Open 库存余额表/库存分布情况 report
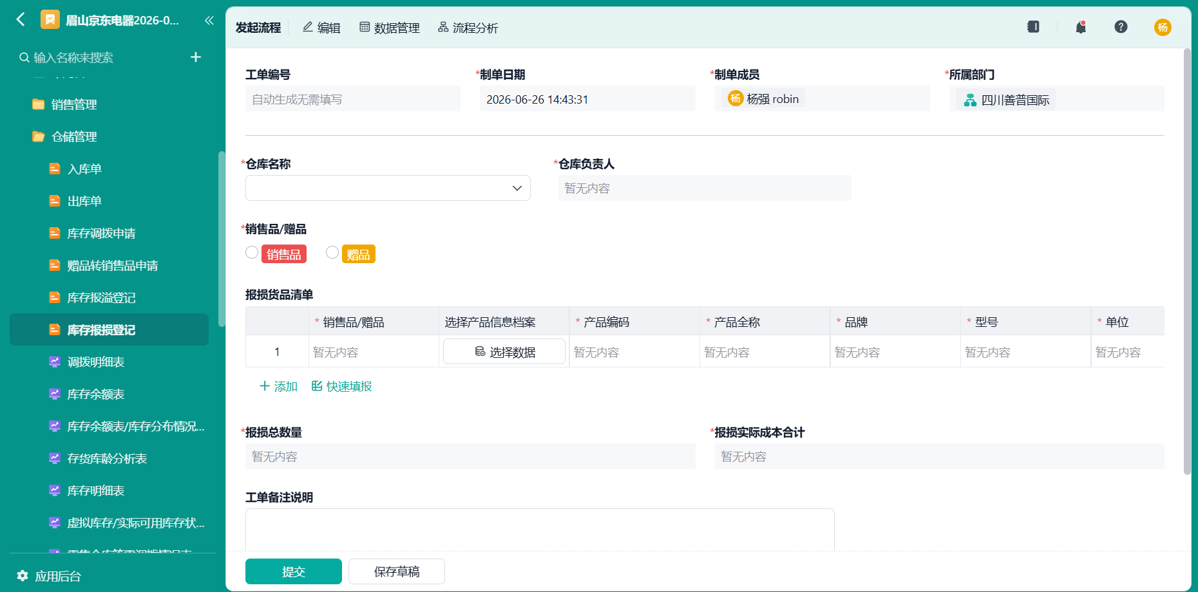The width and height of the screenshot is (1198, 592). 136,426
